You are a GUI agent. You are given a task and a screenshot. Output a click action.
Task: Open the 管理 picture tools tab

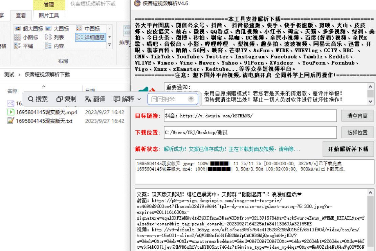49,4
